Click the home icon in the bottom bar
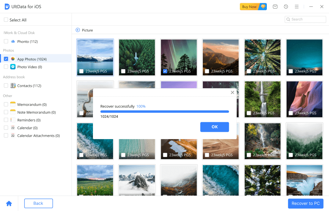Screen dimensions: 329x211 click(x=9, y=203)
